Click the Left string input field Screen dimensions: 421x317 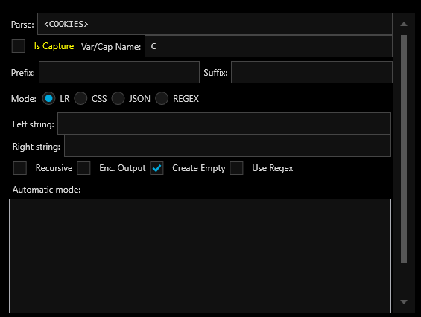pos(224,124)
